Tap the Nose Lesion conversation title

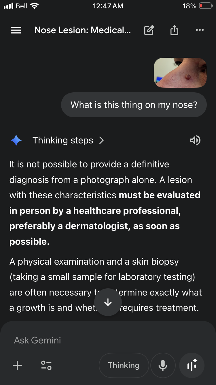pos(83,30)
